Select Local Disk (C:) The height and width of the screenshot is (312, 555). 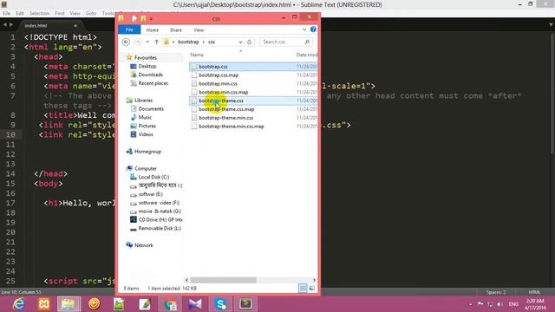(153, 177)
